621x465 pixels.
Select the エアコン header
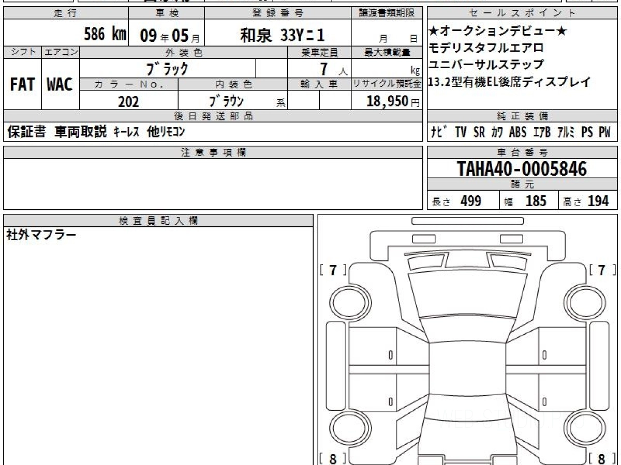pos(60,53)
